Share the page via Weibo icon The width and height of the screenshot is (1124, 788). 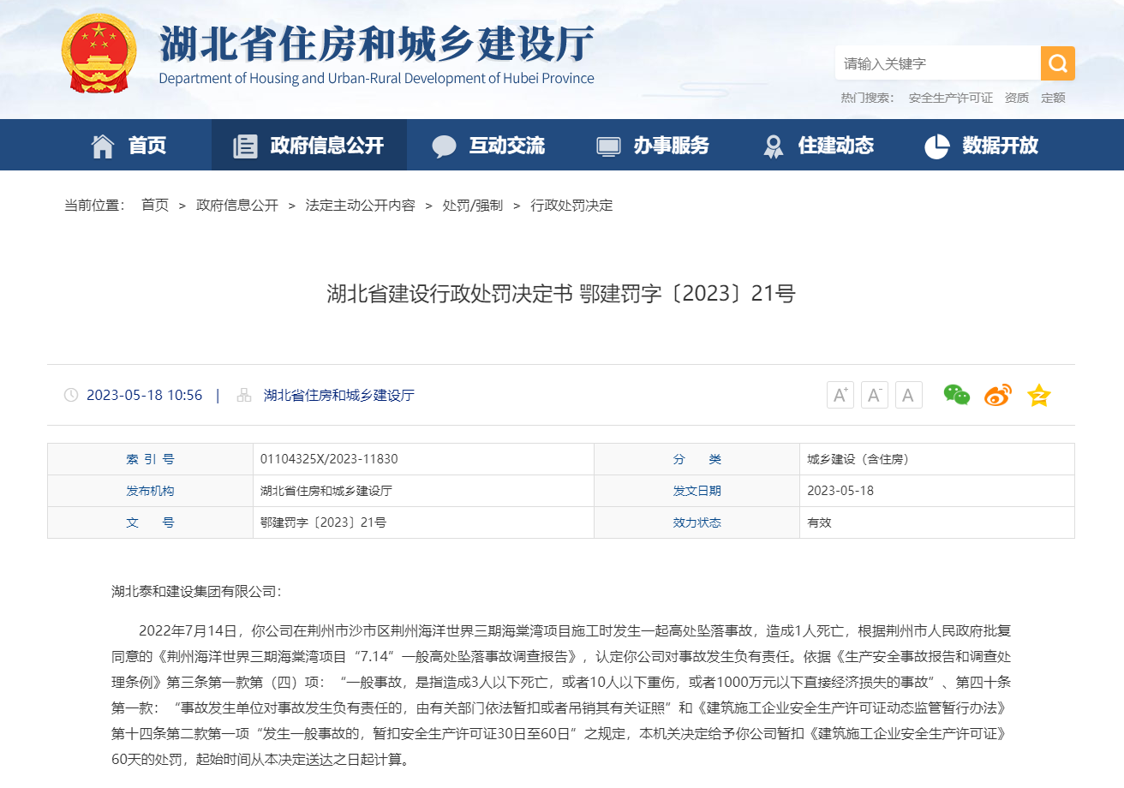tap(997, 395)
